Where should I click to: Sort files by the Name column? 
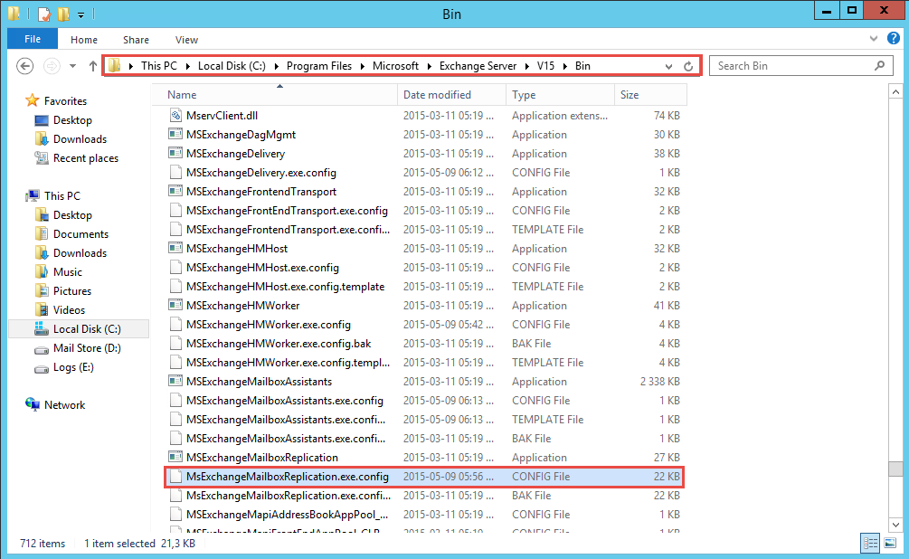275,94
